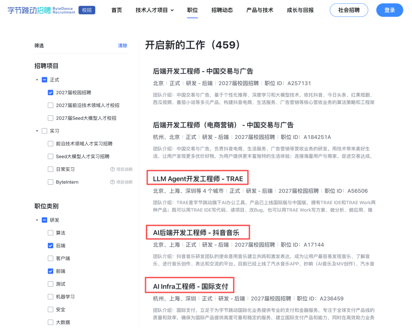412x328 pixels.
Task: Click 职位 ID: A56506 text
Action: click(x=346, y=191)
